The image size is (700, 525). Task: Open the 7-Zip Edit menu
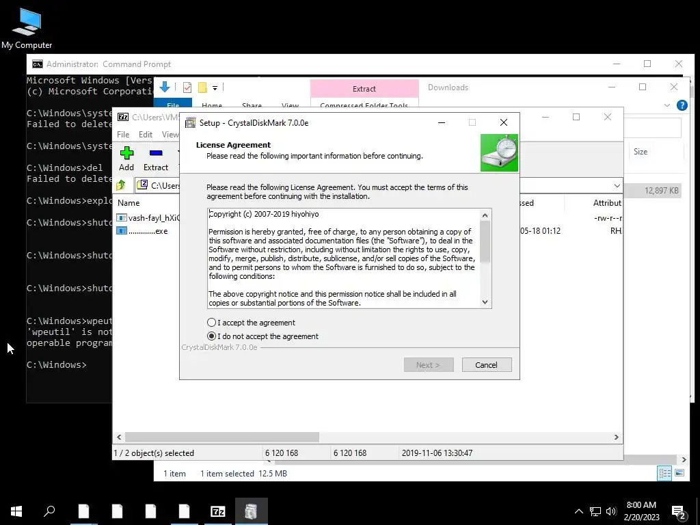coord(146,135)
